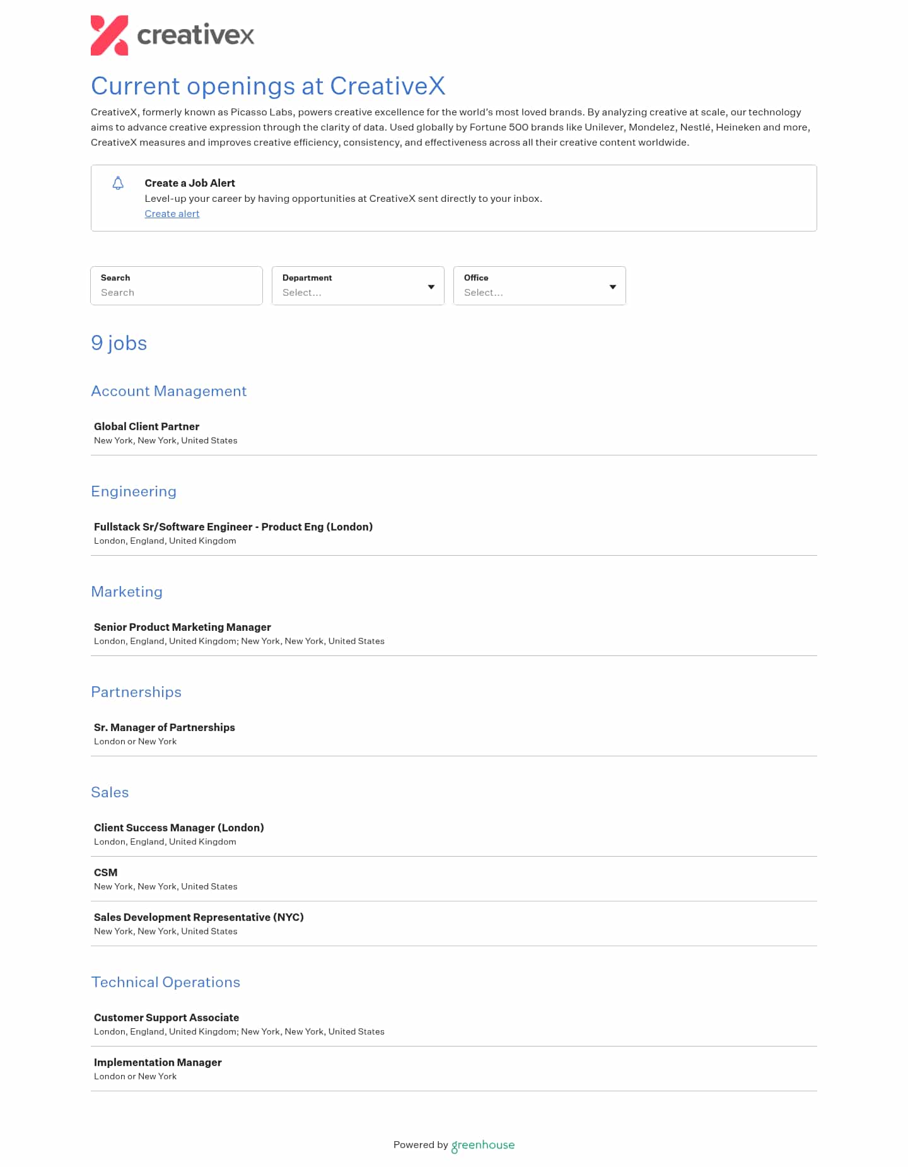Click the Technical Operations section heading
This screenshot has width=908, height=1167.
tap(166, 982)
